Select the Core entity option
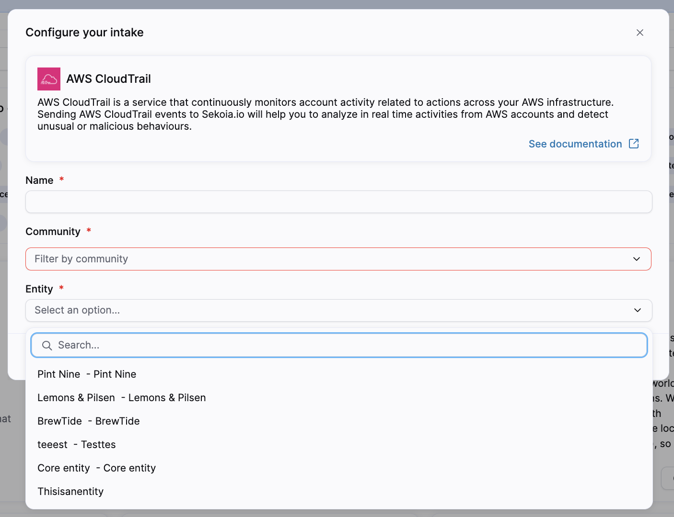The width and height of the screenshot is (674, 517). (x=338, y=468)
